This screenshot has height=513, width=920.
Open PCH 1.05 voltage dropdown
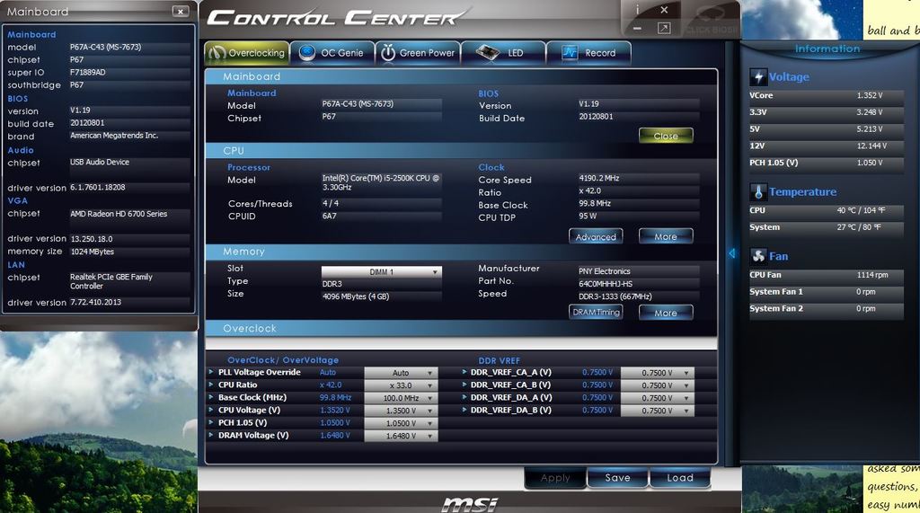pos(401,423)
